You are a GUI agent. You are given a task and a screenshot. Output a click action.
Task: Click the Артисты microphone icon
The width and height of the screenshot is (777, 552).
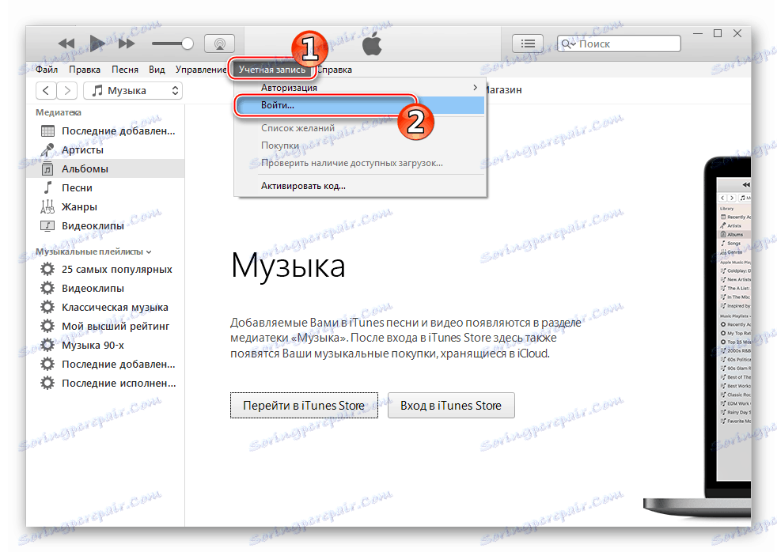47,149
